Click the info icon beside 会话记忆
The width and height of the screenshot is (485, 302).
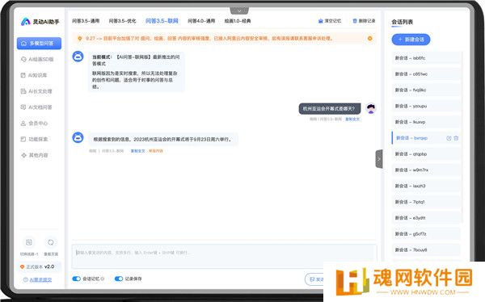(x=103, y=279)
